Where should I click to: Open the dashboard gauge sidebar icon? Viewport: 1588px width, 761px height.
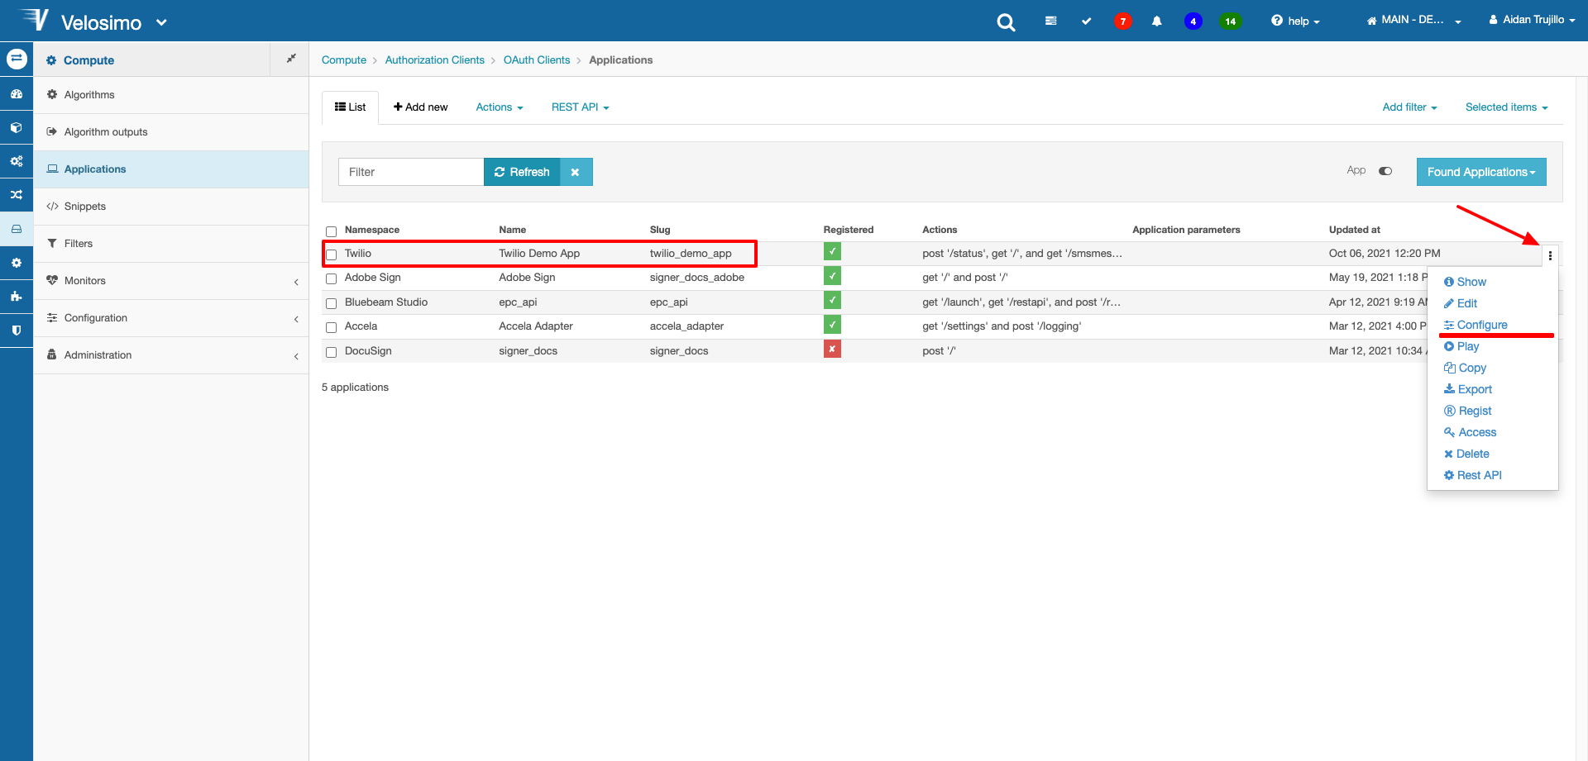tap(17, 94)
